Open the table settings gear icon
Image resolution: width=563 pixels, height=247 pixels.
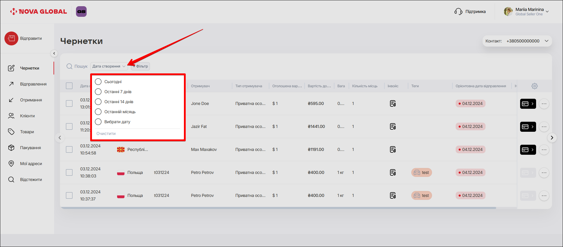click(x=534, y=86)
